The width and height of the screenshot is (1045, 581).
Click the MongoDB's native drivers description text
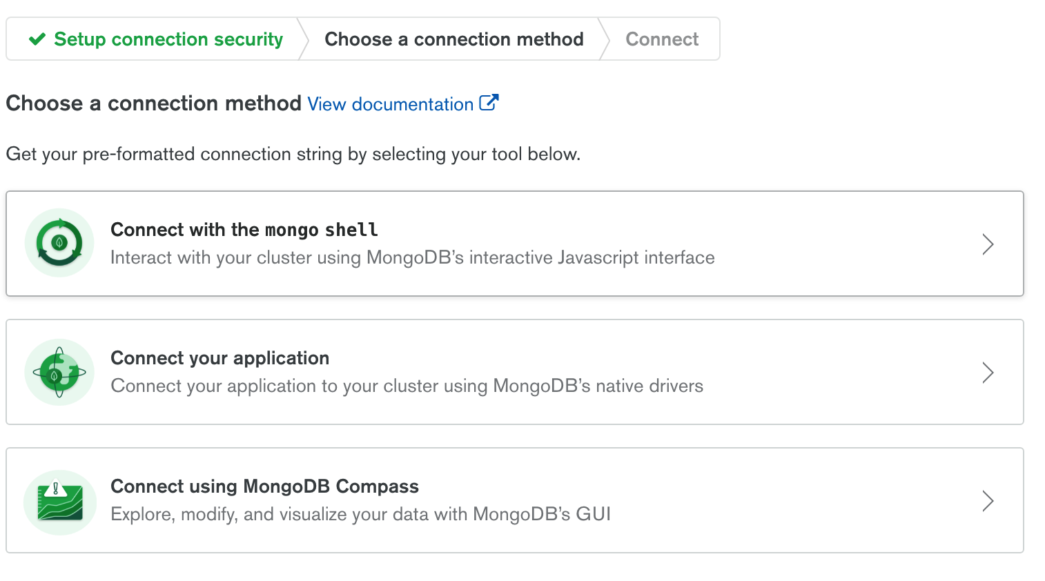tap(407, 386)
